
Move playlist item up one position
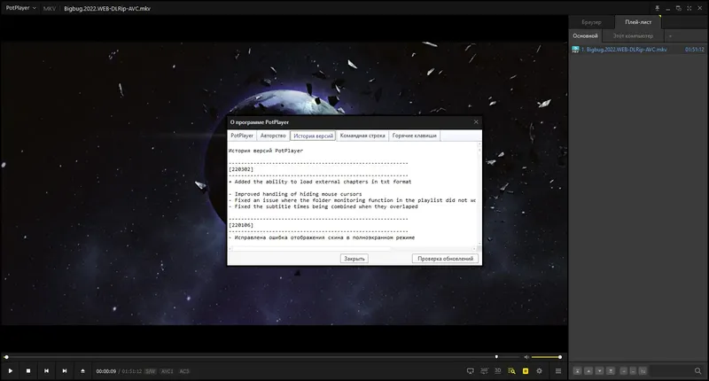[x=588, y=371]
